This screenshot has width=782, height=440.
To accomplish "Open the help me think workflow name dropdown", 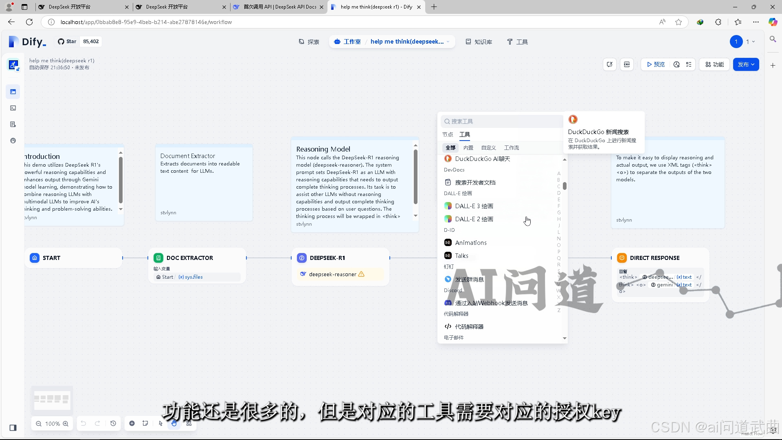I will [448, 41].
